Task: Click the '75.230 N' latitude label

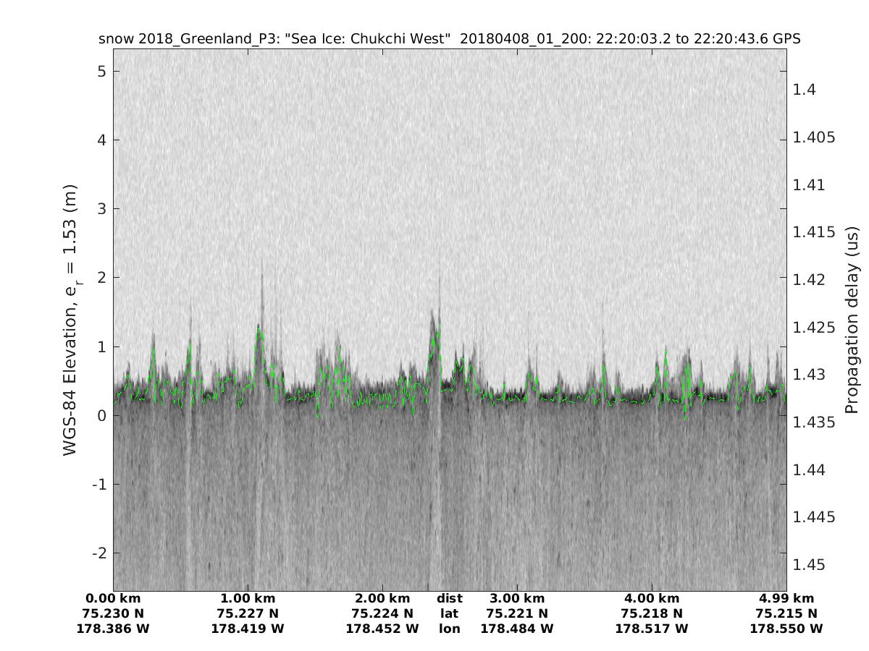Action: pos(113,613)
